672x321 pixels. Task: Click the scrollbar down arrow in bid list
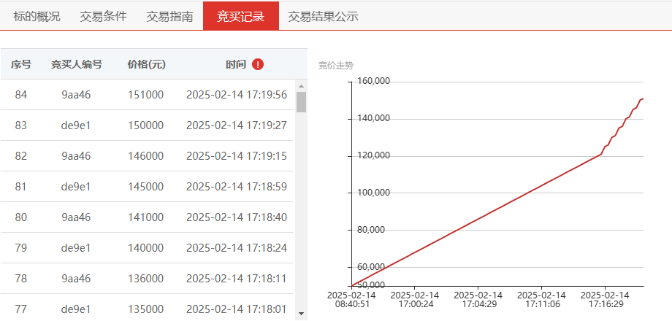coord(301,314)
